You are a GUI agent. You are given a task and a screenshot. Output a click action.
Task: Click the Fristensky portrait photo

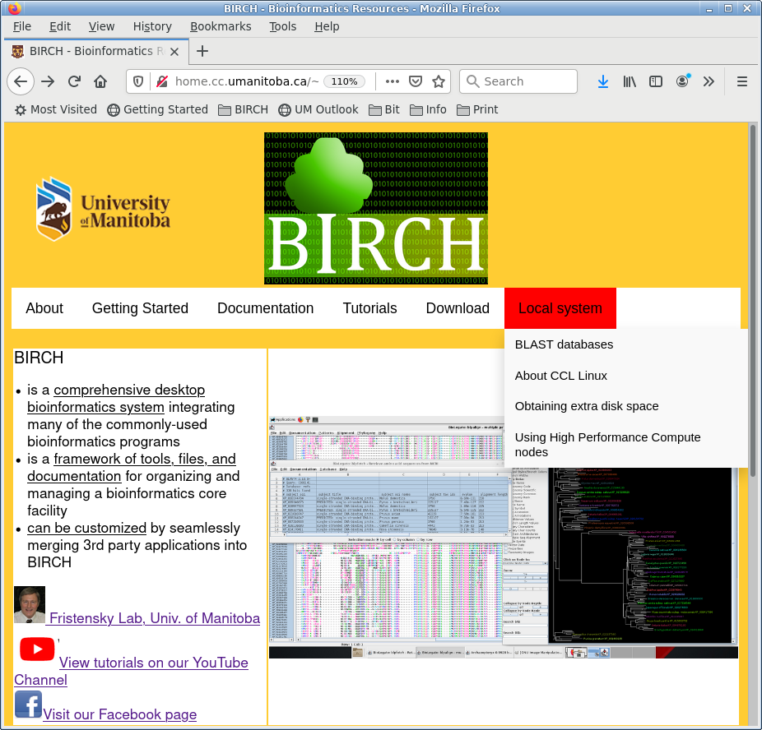(30, 605)
